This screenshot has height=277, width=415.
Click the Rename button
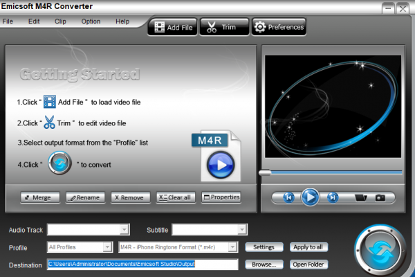pos(85,198)
